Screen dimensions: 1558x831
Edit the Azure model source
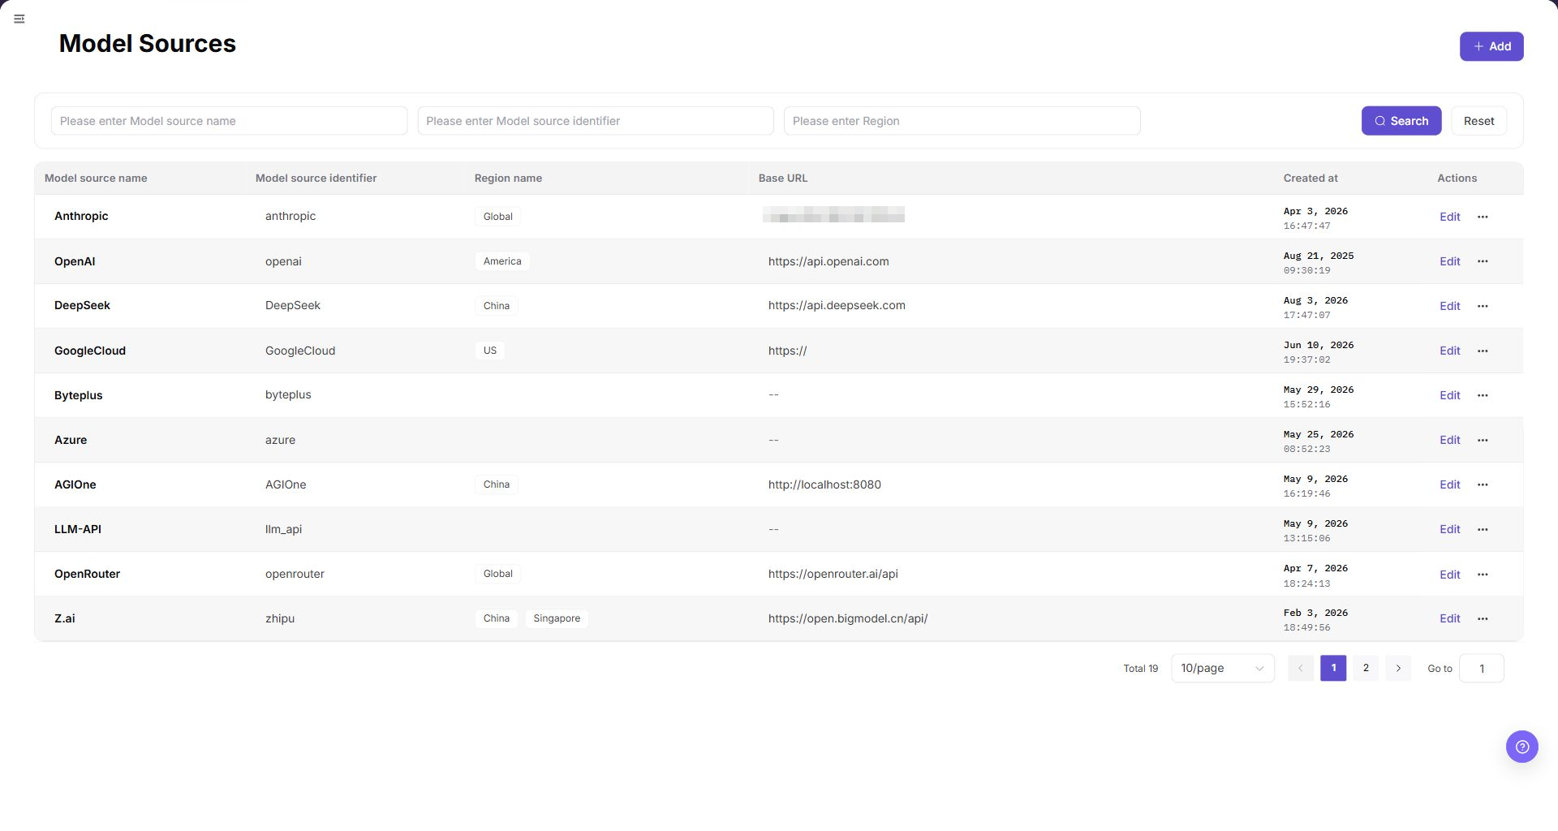[x=1449, y=440]
